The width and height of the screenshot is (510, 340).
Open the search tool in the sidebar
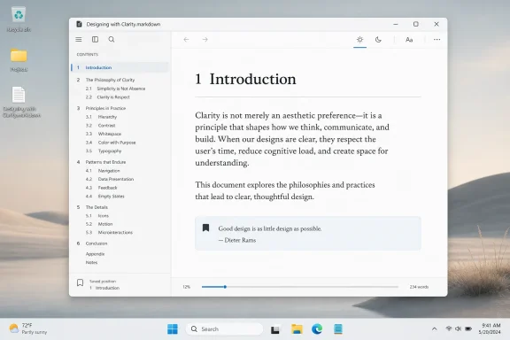click(x=112, y=39)
